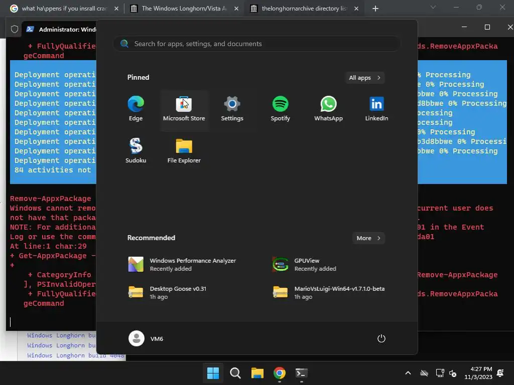Open Edge from pinned apps

(136, 109)
